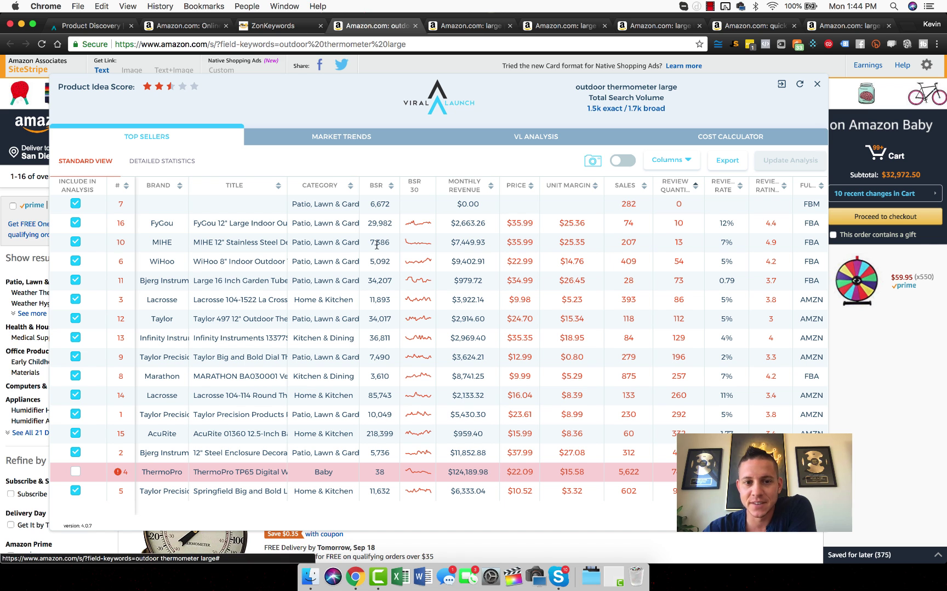This screenshot has width=947, height=591.
Task: Open the Columns dropdown
Action: 671,160
